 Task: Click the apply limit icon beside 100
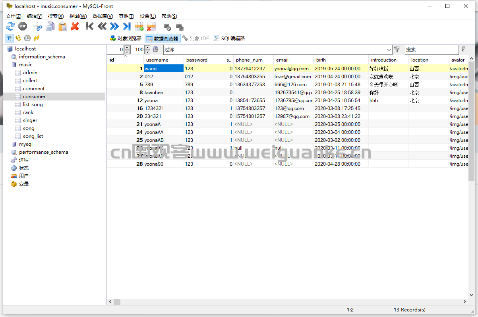tap(155, 50)
